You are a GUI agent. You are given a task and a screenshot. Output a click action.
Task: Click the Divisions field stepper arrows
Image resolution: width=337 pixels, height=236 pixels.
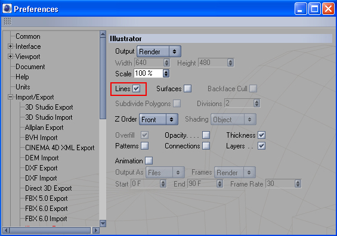[256, 103]
